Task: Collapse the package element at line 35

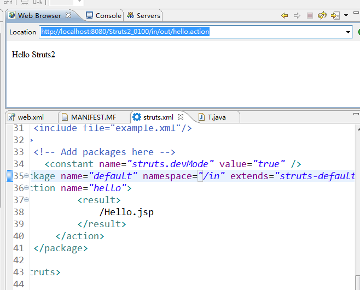Action: pyautogui.click(x=27, y=176)
